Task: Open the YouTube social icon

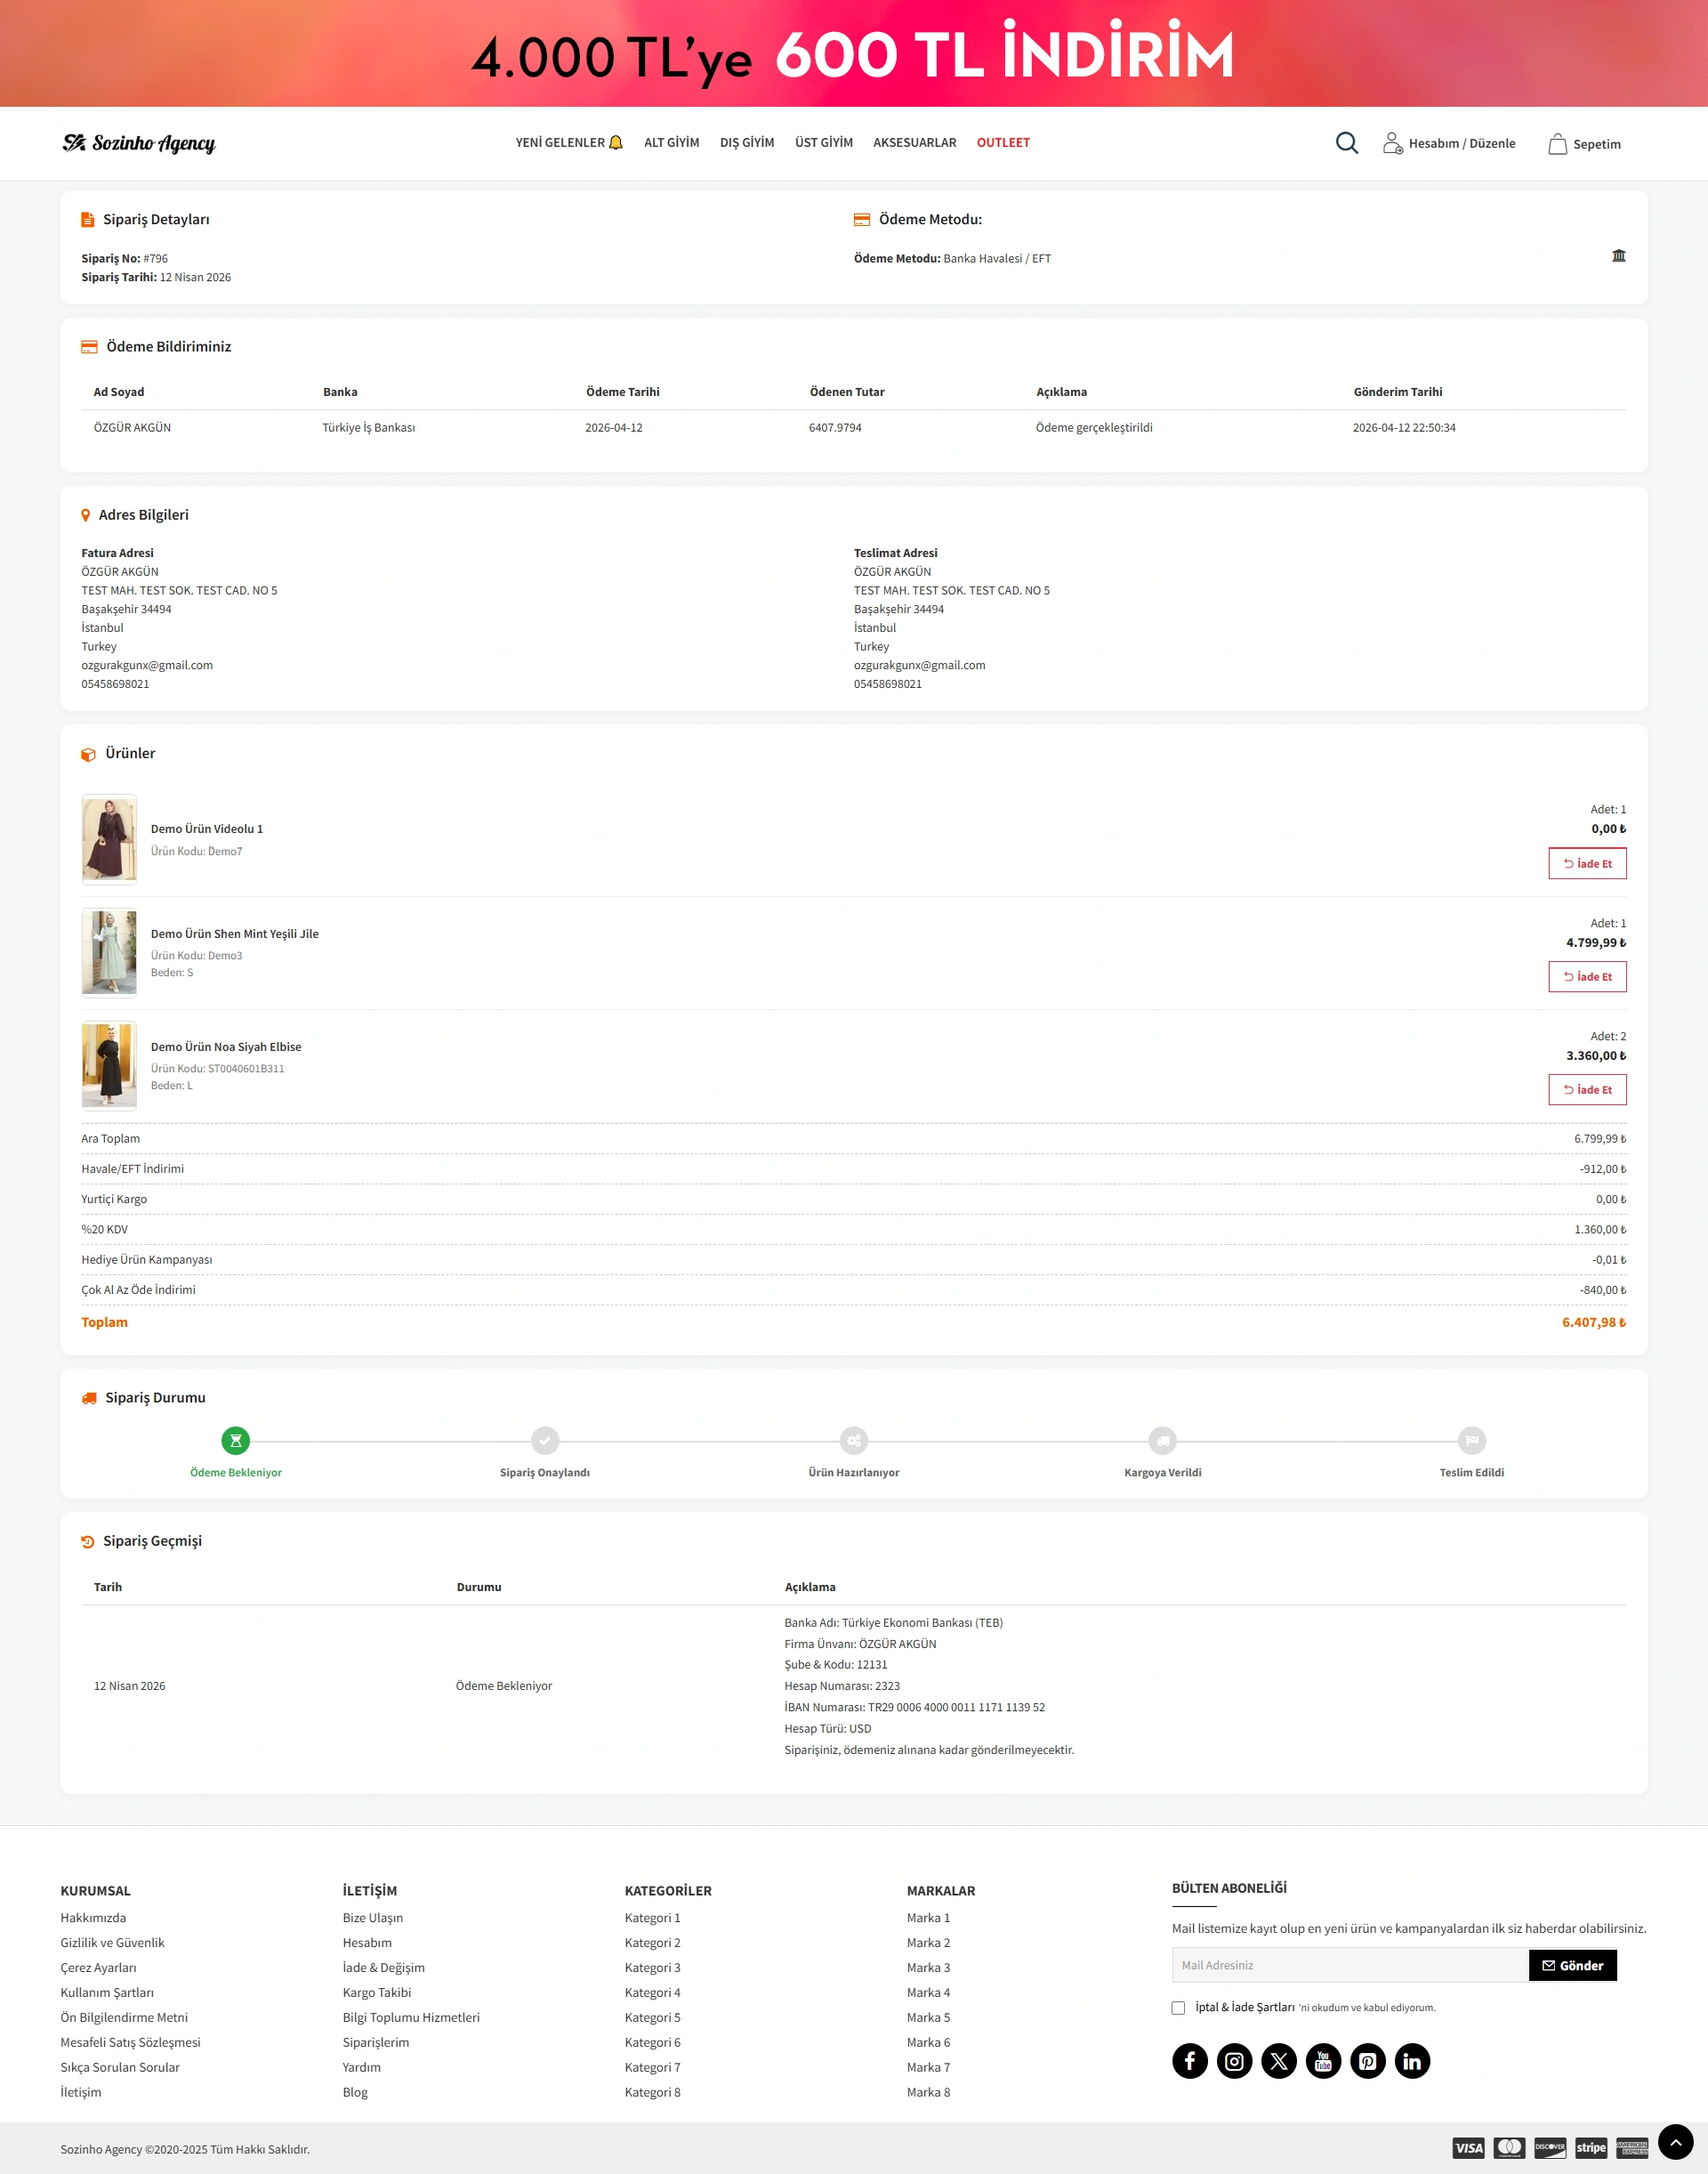Action: pos(1323,2061)
